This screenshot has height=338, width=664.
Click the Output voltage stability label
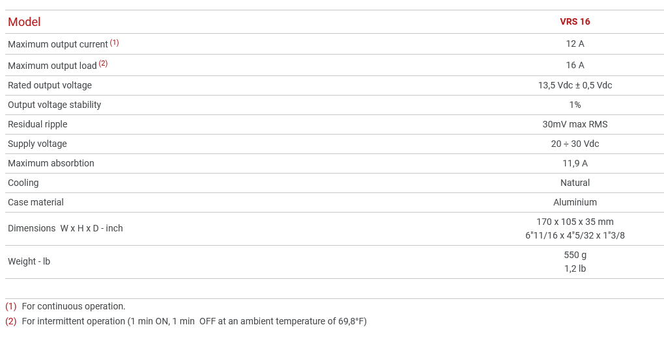pos(54,105)
